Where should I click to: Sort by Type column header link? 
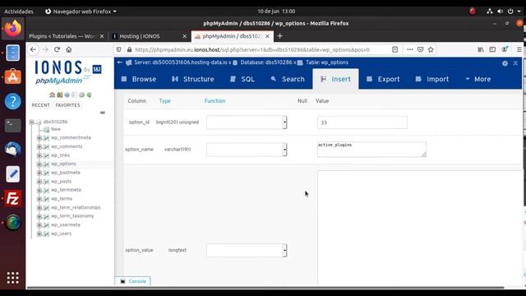(164, 101)
